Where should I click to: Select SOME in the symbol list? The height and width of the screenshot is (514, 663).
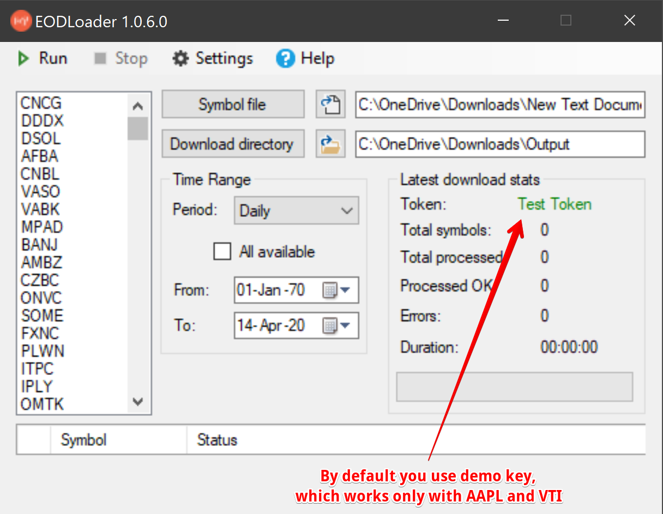point(43,316)
